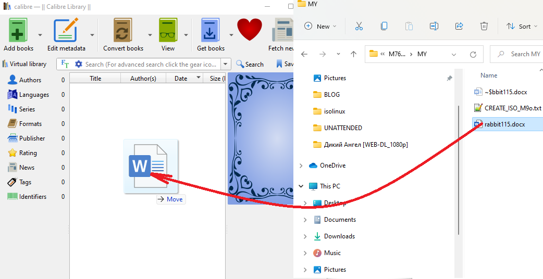
Task: Open the Convert books dropdown arrow
Action: pos(150,35)
